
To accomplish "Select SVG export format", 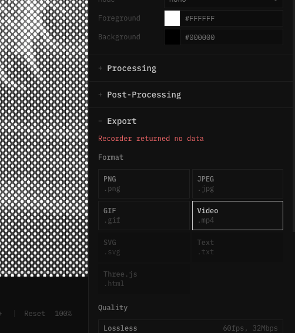I will [144, 247].
